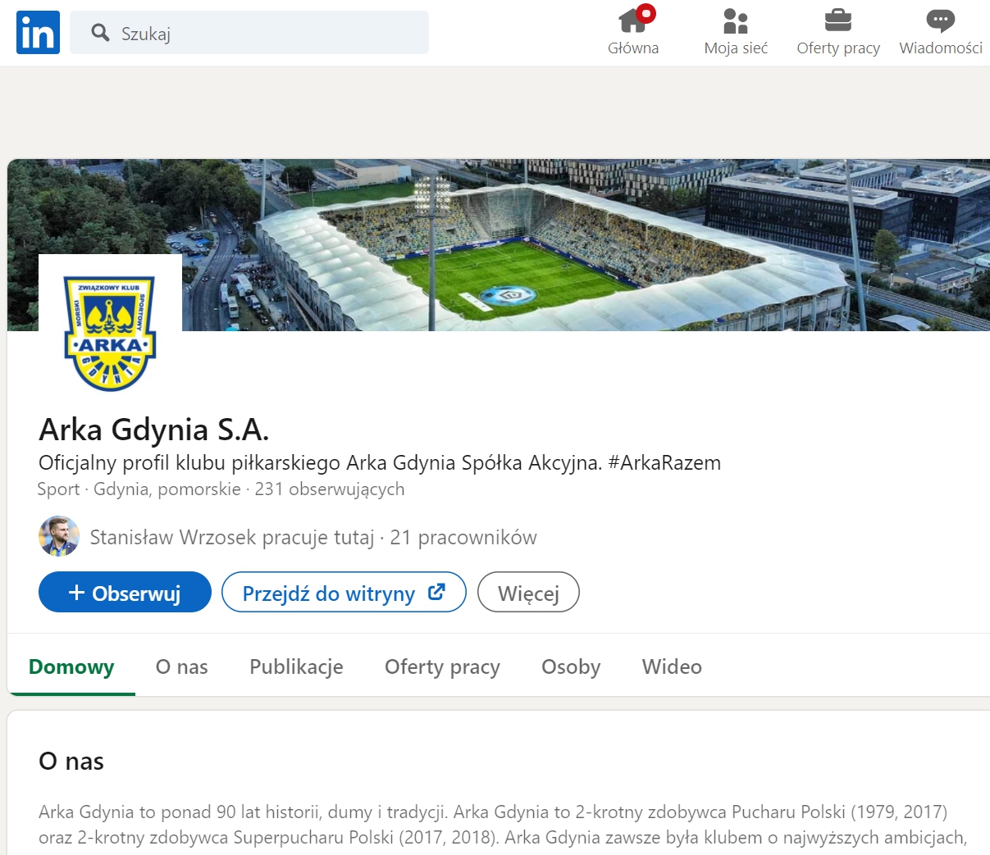Click the 231 obserwujących followers text

pos(330,489)
